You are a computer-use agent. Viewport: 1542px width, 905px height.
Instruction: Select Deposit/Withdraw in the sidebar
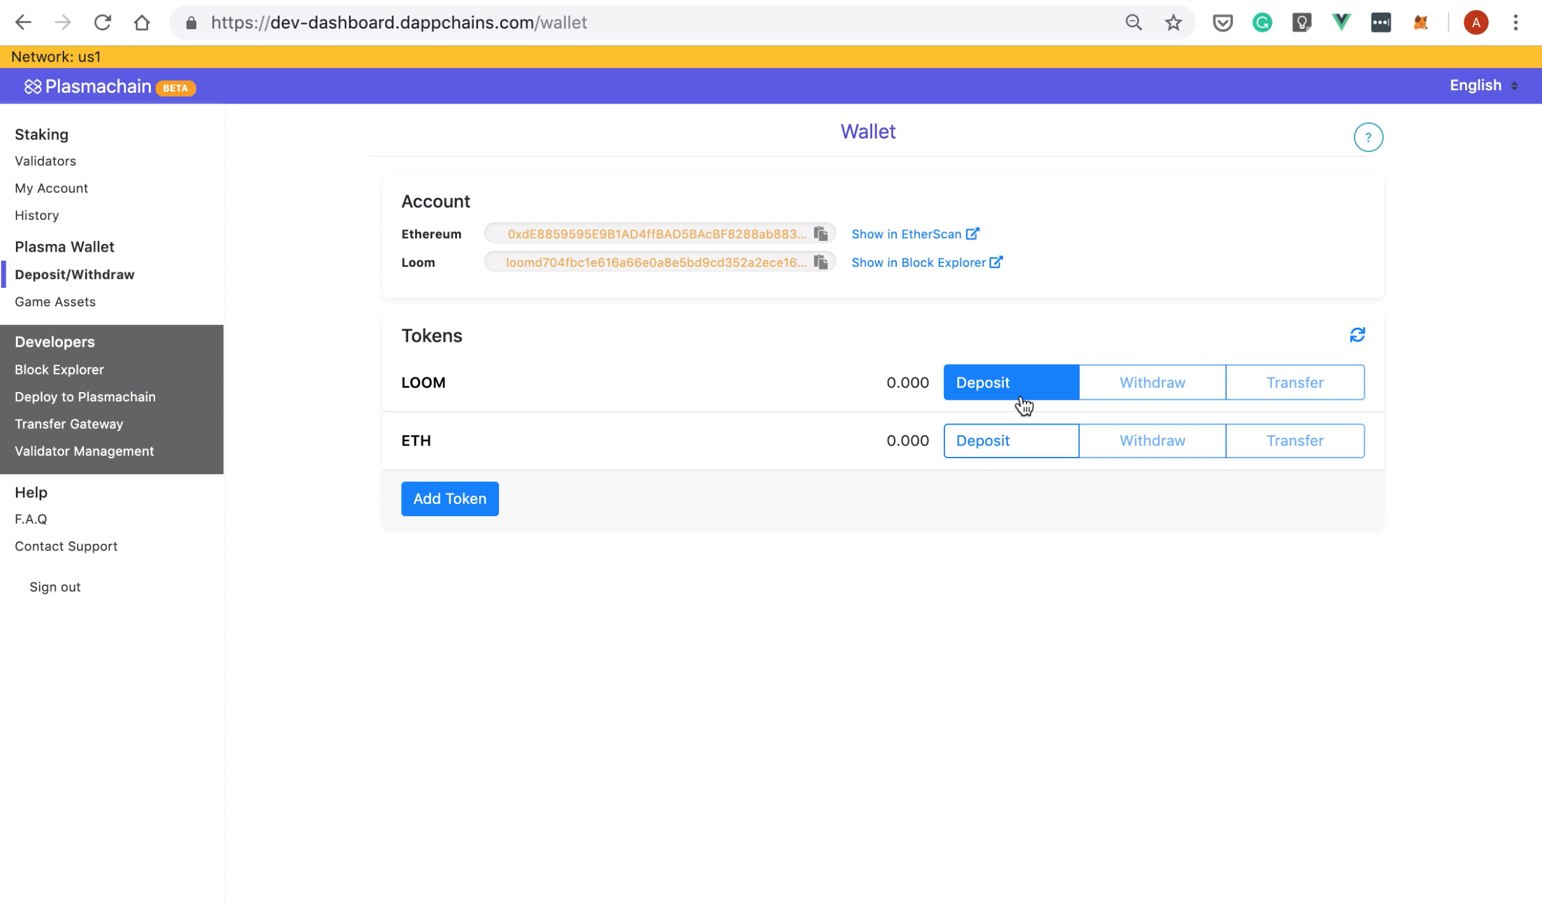pyautogui.click(x=74, y=275)
